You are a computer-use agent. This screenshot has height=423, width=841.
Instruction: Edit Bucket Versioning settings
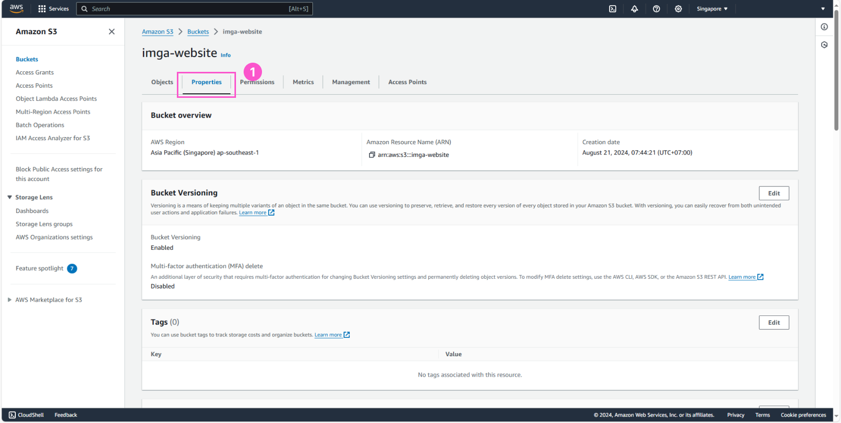[774, 193]
